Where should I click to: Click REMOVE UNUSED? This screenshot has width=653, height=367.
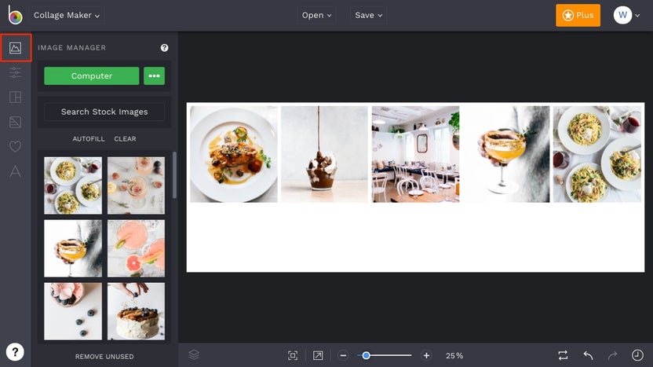click(104, 357)
